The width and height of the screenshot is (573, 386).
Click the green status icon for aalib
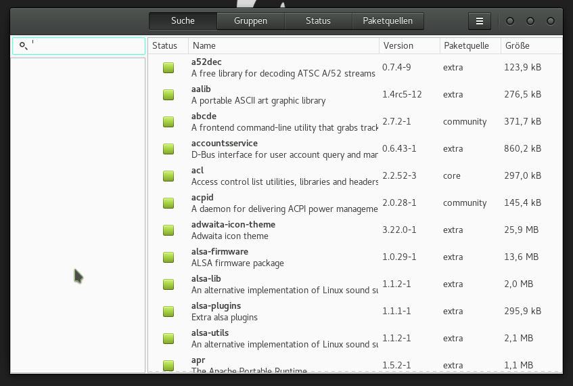pyautogui.click(x=168, y=95)
